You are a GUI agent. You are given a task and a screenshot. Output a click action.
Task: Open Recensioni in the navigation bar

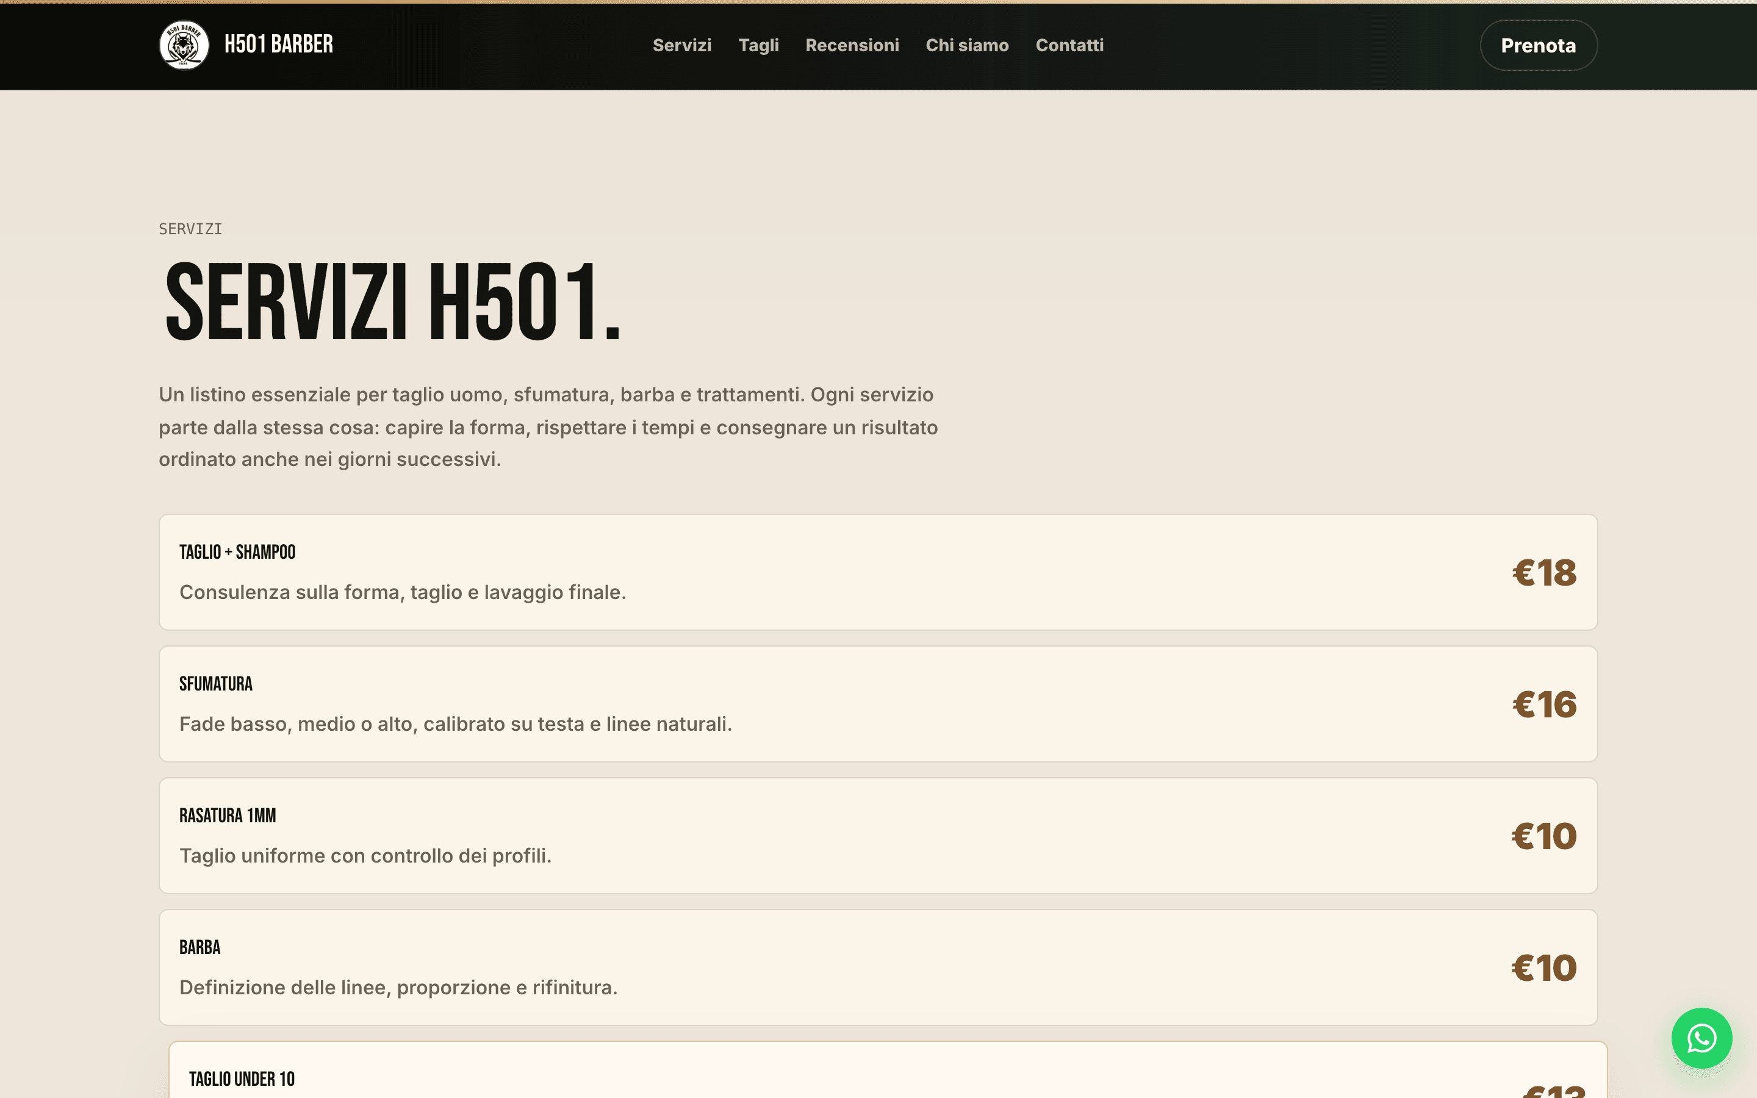[852, 45]
